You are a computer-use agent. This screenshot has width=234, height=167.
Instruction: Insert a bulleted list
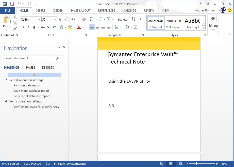(92, 19)
